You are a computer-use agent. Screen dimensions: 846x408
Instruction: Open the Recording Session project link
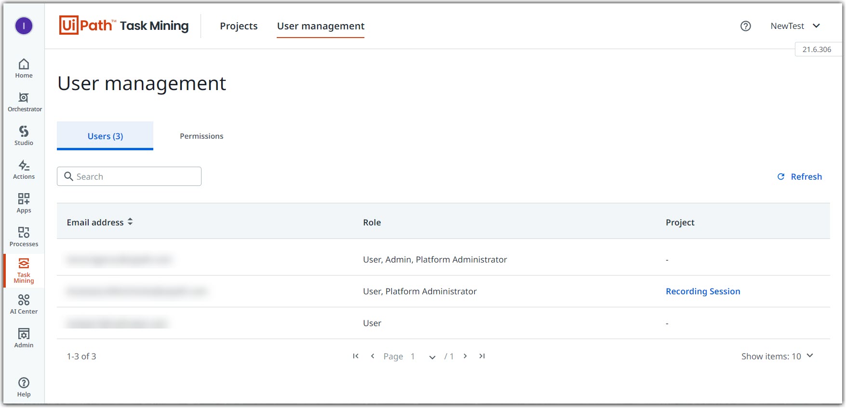[703, 291]
